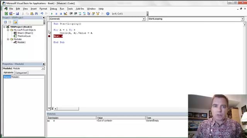
Task: Click the Comment Block toolbar icon
Action: coord(80,14)
